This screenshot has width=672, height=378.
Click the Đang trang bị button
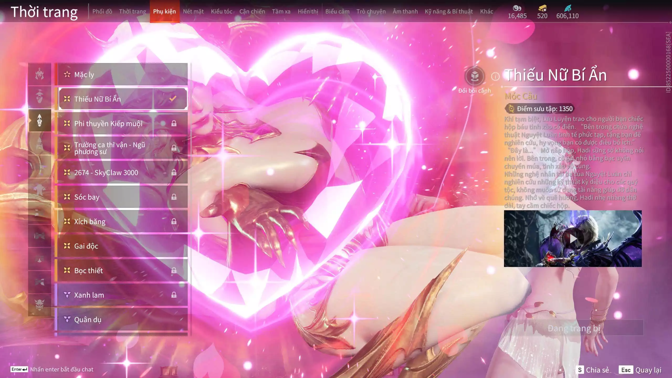574,328
